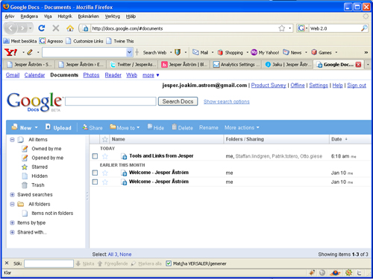Select checkbox for Tools and Links from Jesper

click(x=95, y=156)
